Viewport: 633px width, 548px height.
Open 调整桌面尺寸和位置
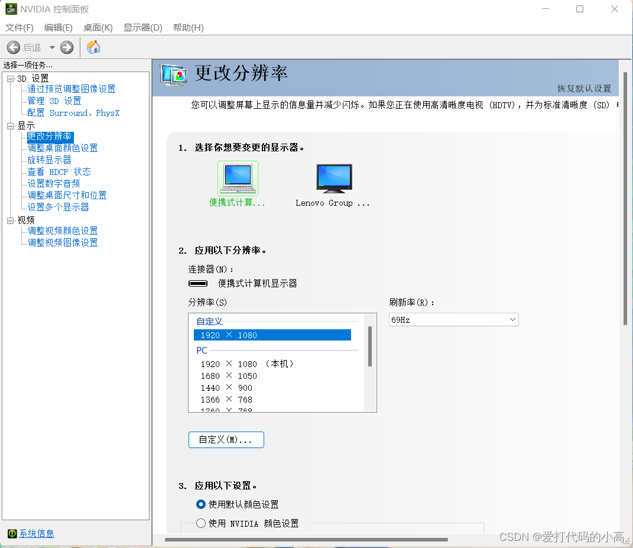point(67,196)
